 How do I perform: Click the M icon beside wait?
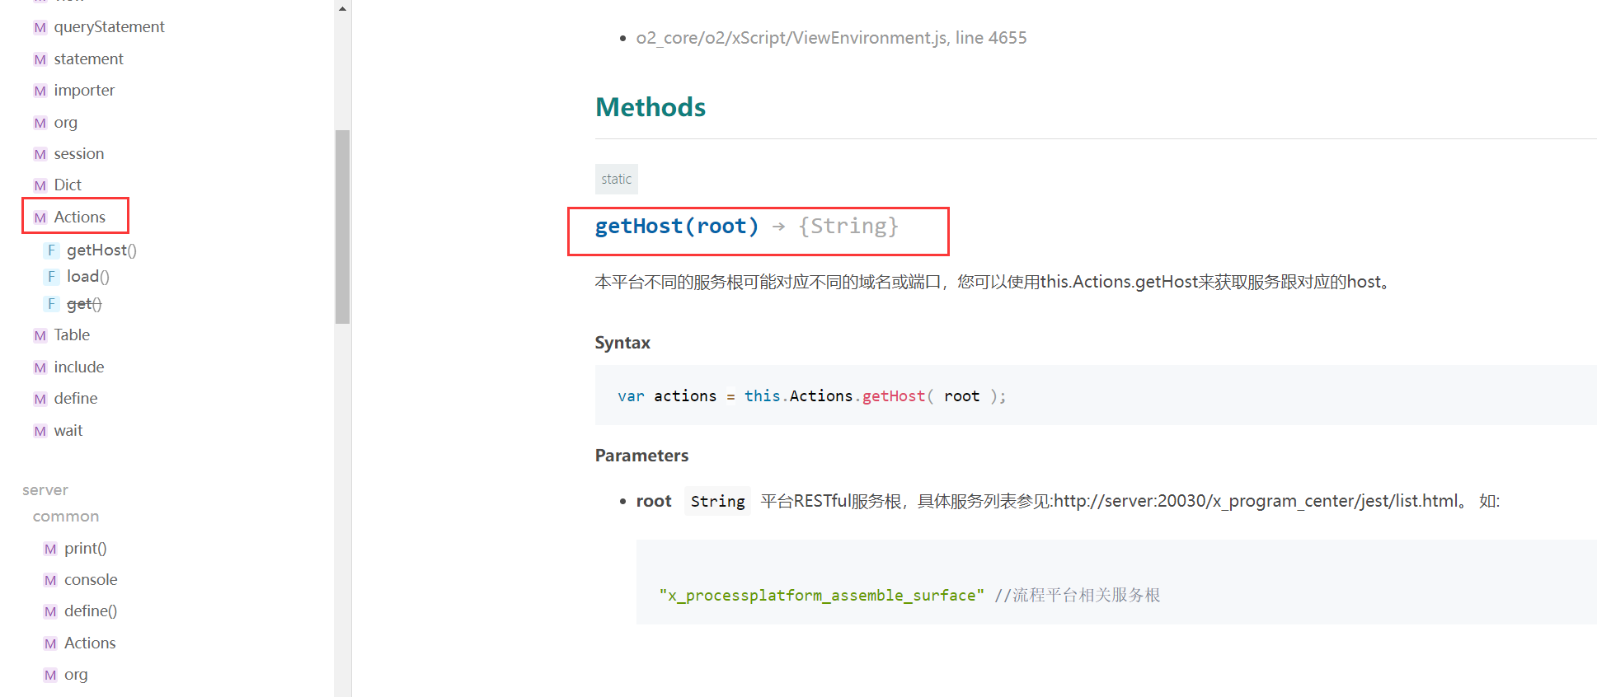40,432
